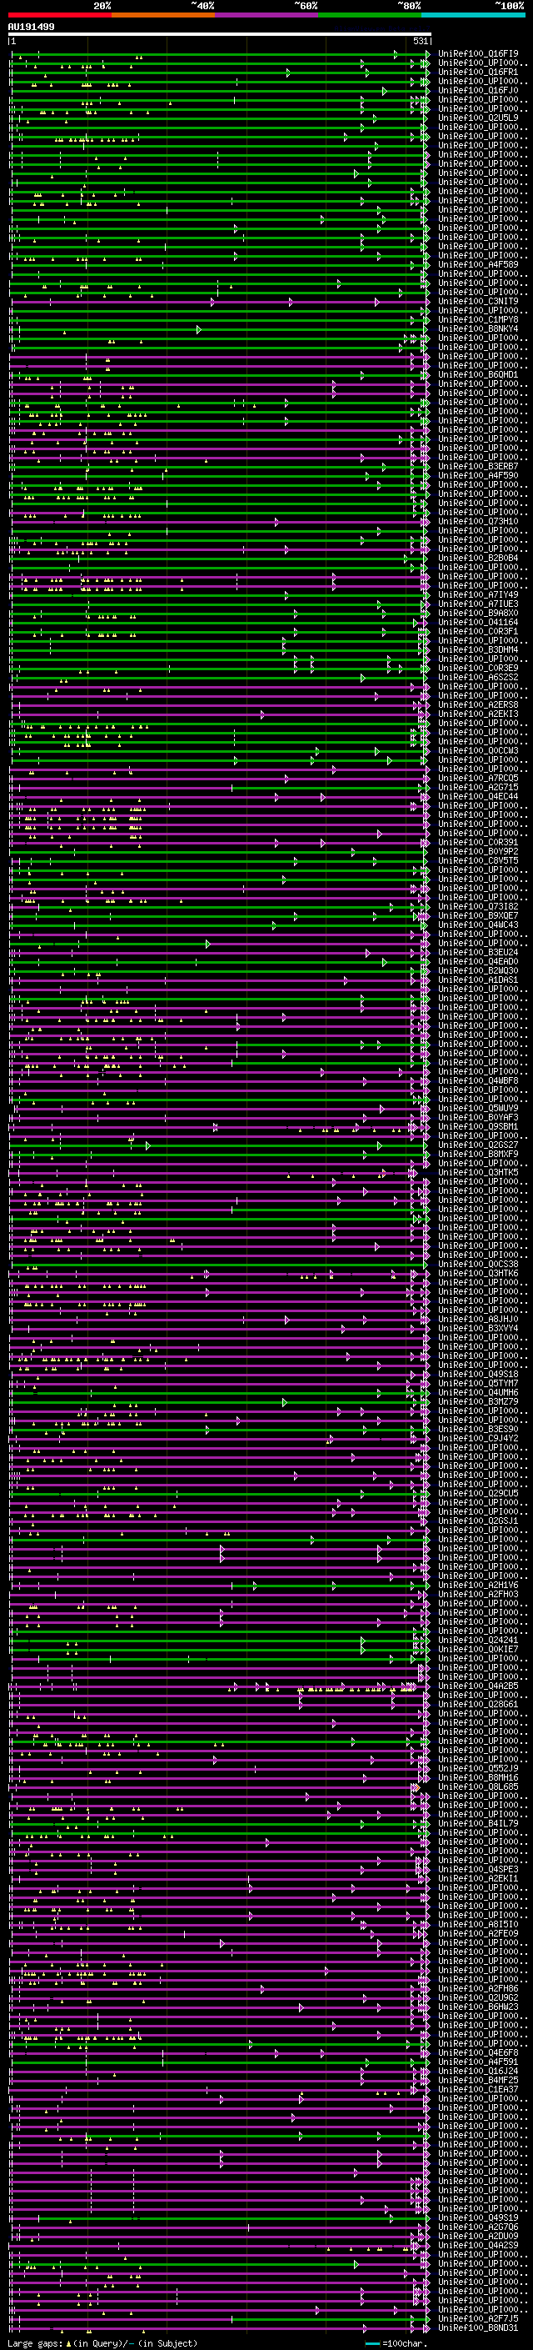Select hit label UniRef100_A7IUE3
This screenshot has height=2350, width=533.
pyautogui.click(x=478, y=604)
